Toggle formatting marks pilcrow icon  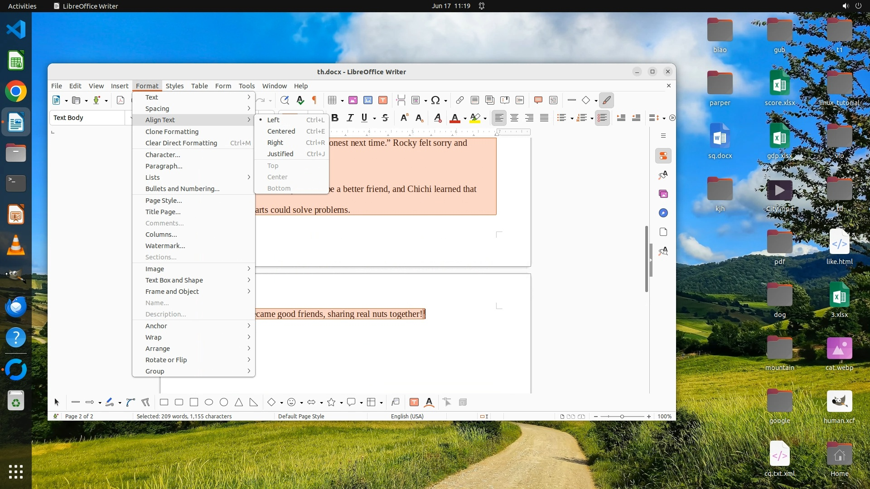[314, 100]
